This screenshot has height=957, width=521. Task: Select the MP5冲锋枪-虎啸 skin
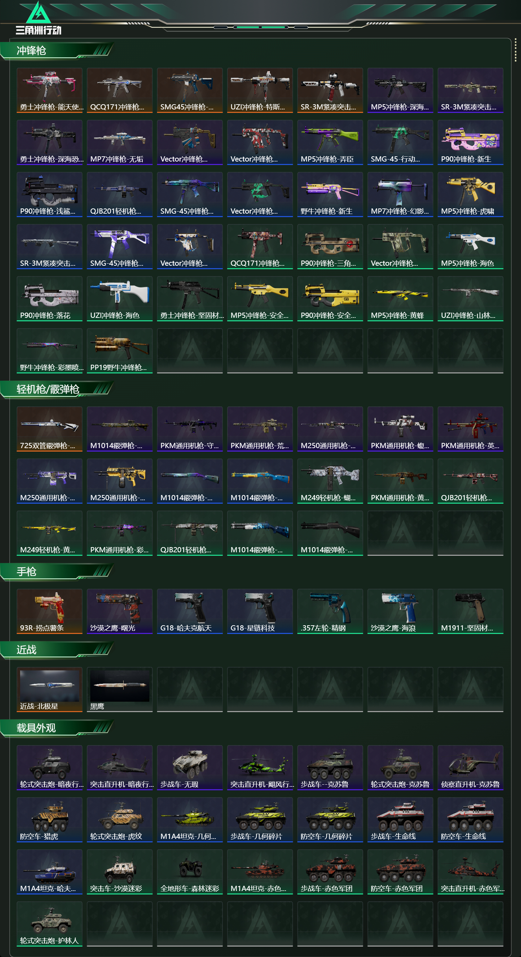tap(470, 194)
